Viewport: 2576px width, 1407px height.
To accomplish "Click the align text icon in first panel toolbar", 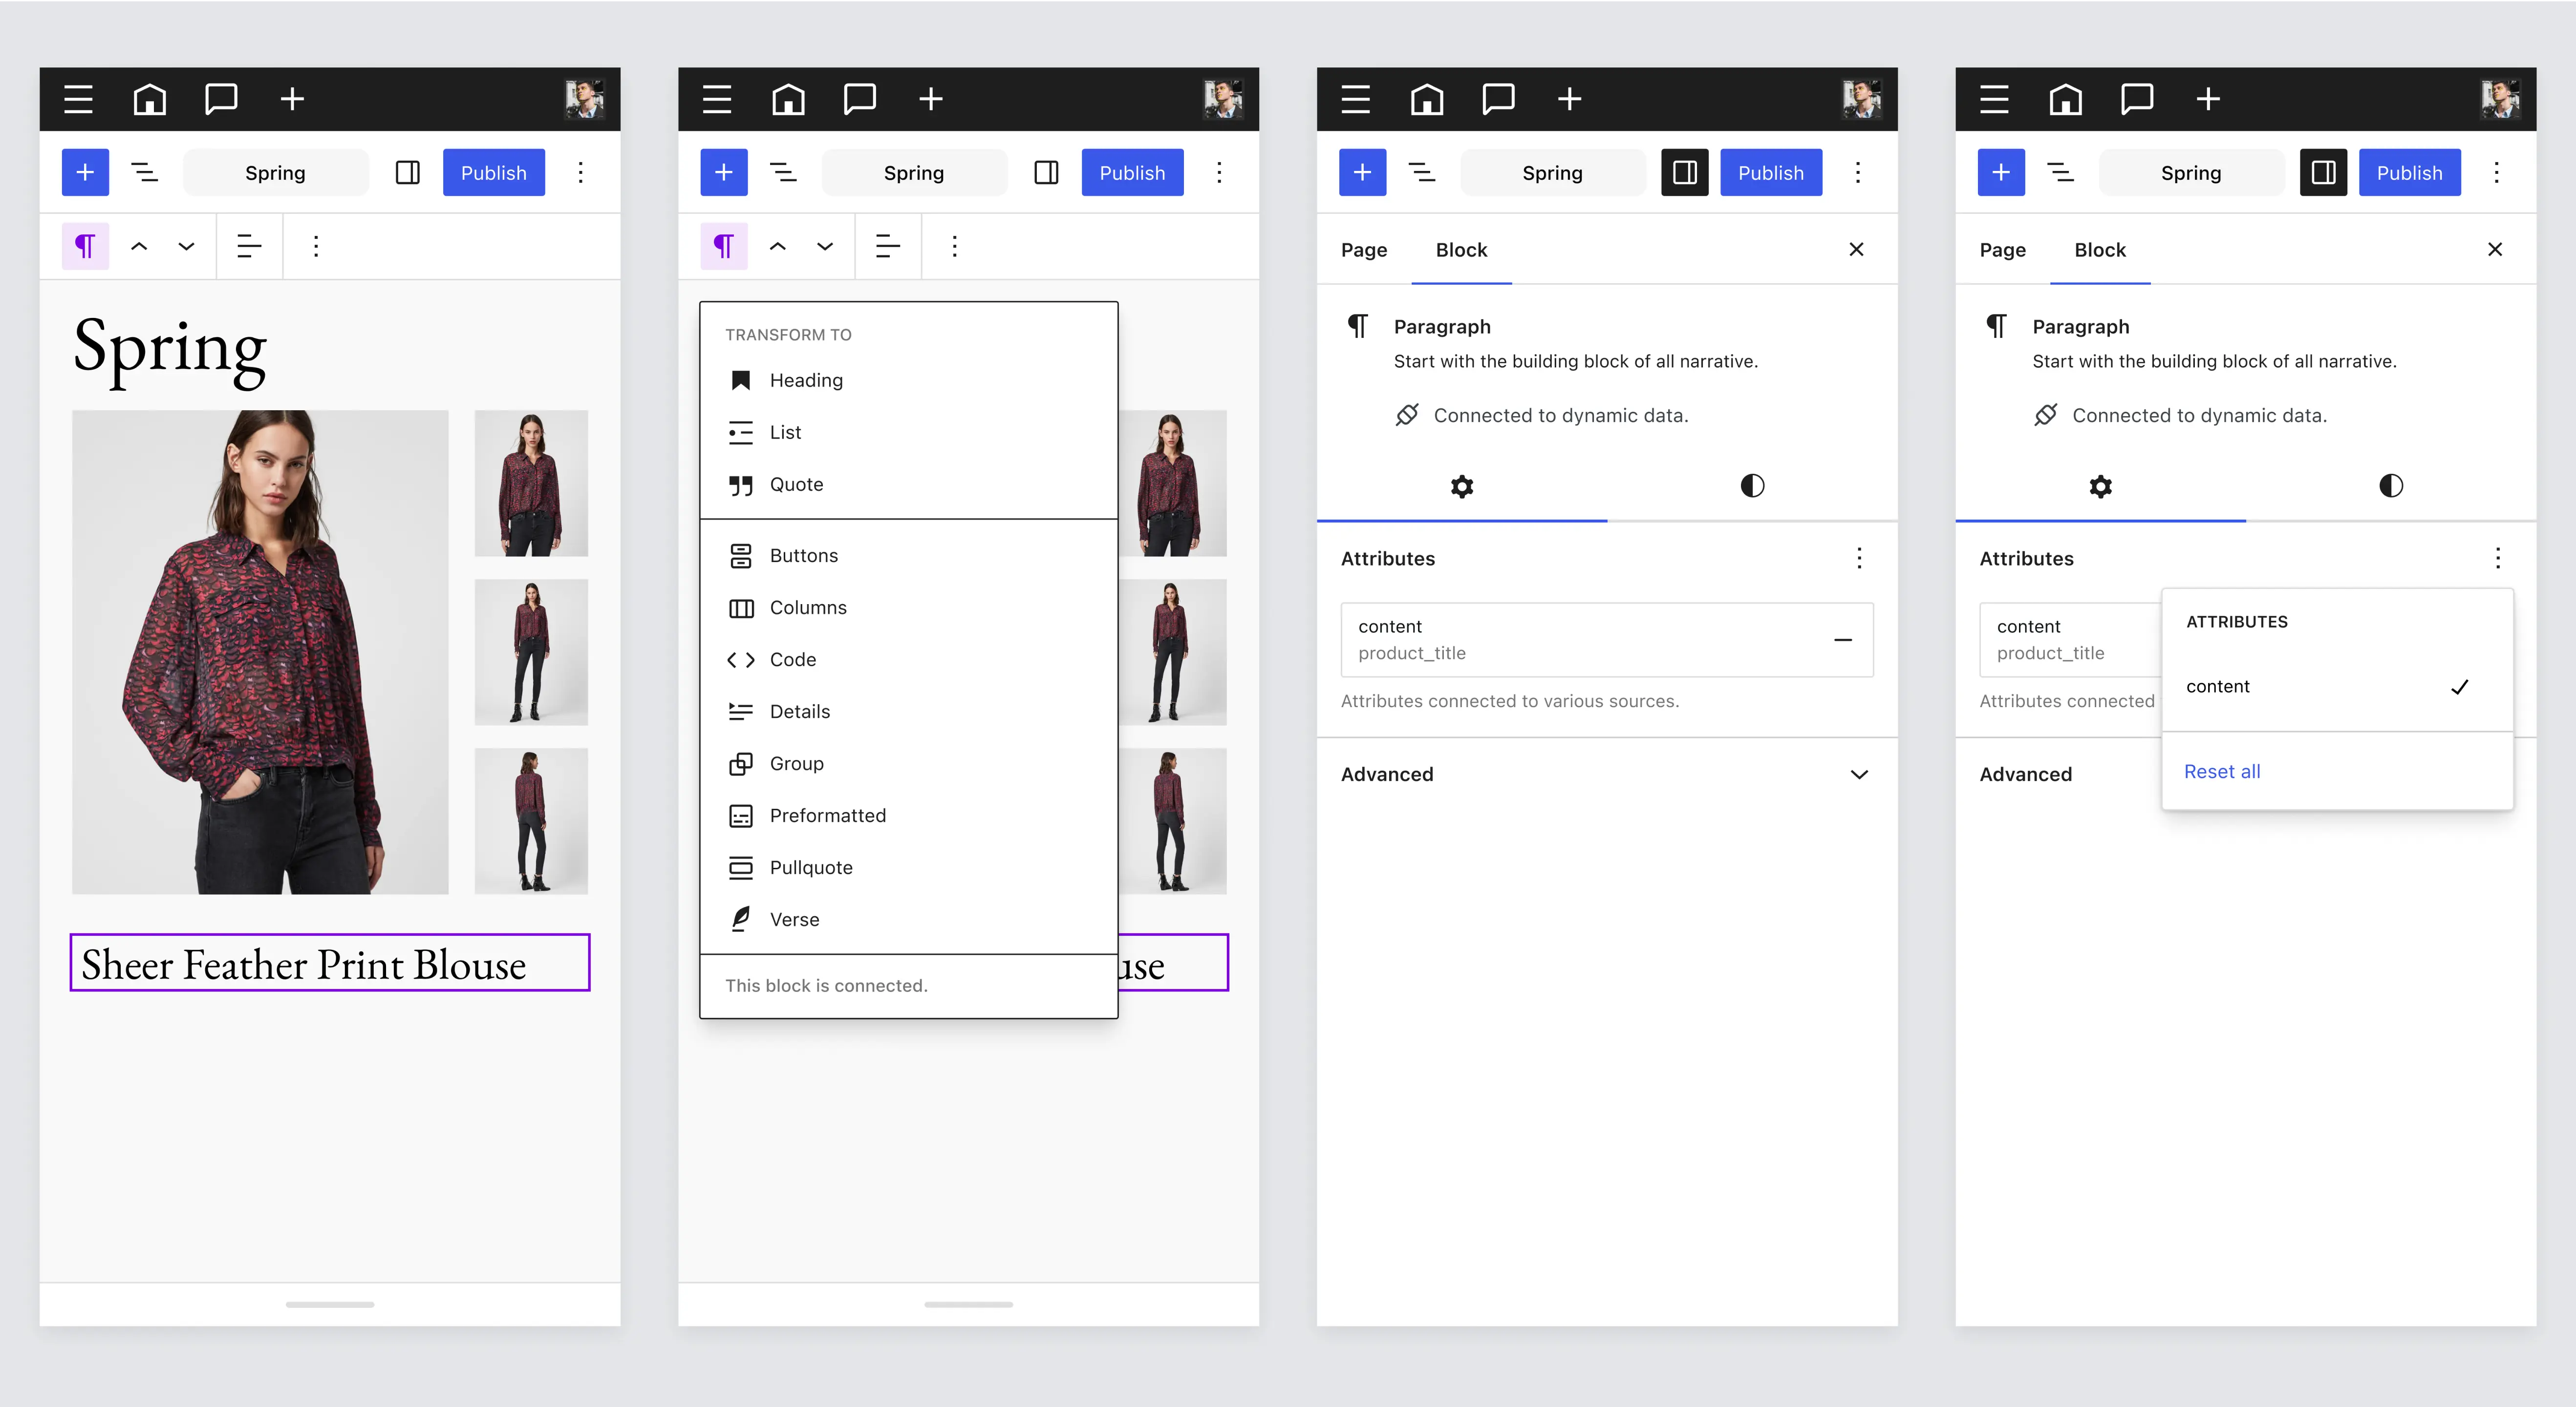I will (x=249, y=246).
